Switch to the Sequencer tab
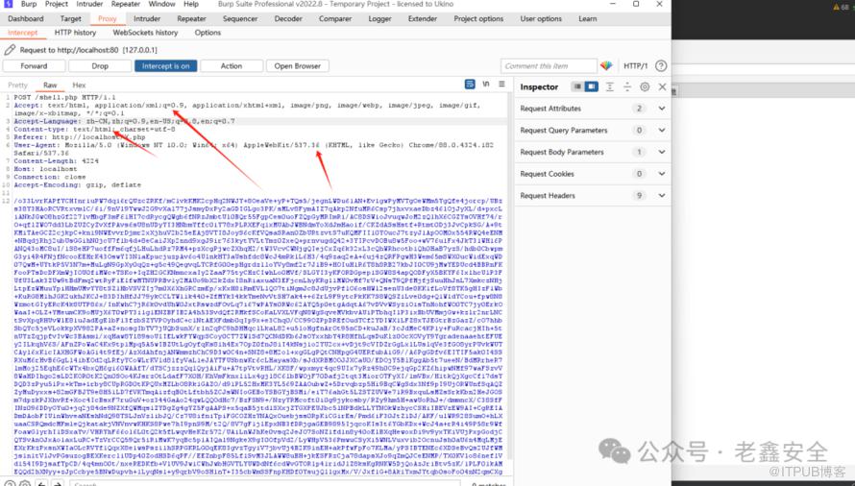The image size is (855, 486). 240,18
